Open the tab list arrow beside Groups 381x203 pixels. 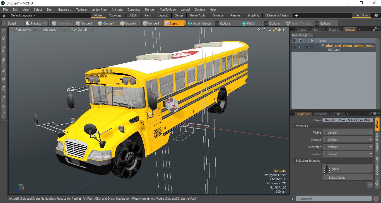tap(360, 29)
